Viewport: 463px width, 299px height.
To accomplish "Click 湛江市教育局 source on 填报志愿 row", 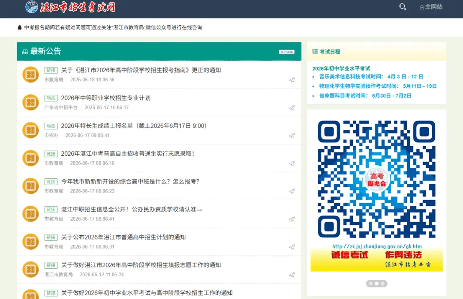I will pos(58,275).
